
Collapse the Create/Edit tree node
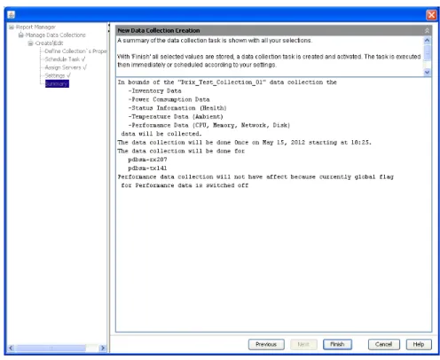pyautogui.click(x=30, y=43)
